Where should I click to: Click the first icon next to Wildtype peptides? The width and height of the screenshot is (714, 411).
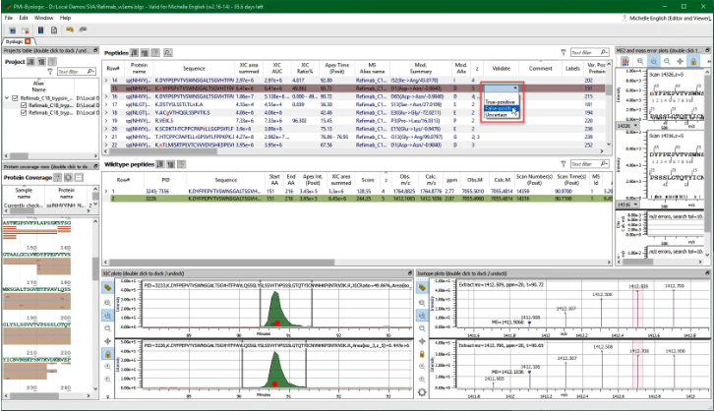pos(160,164)
